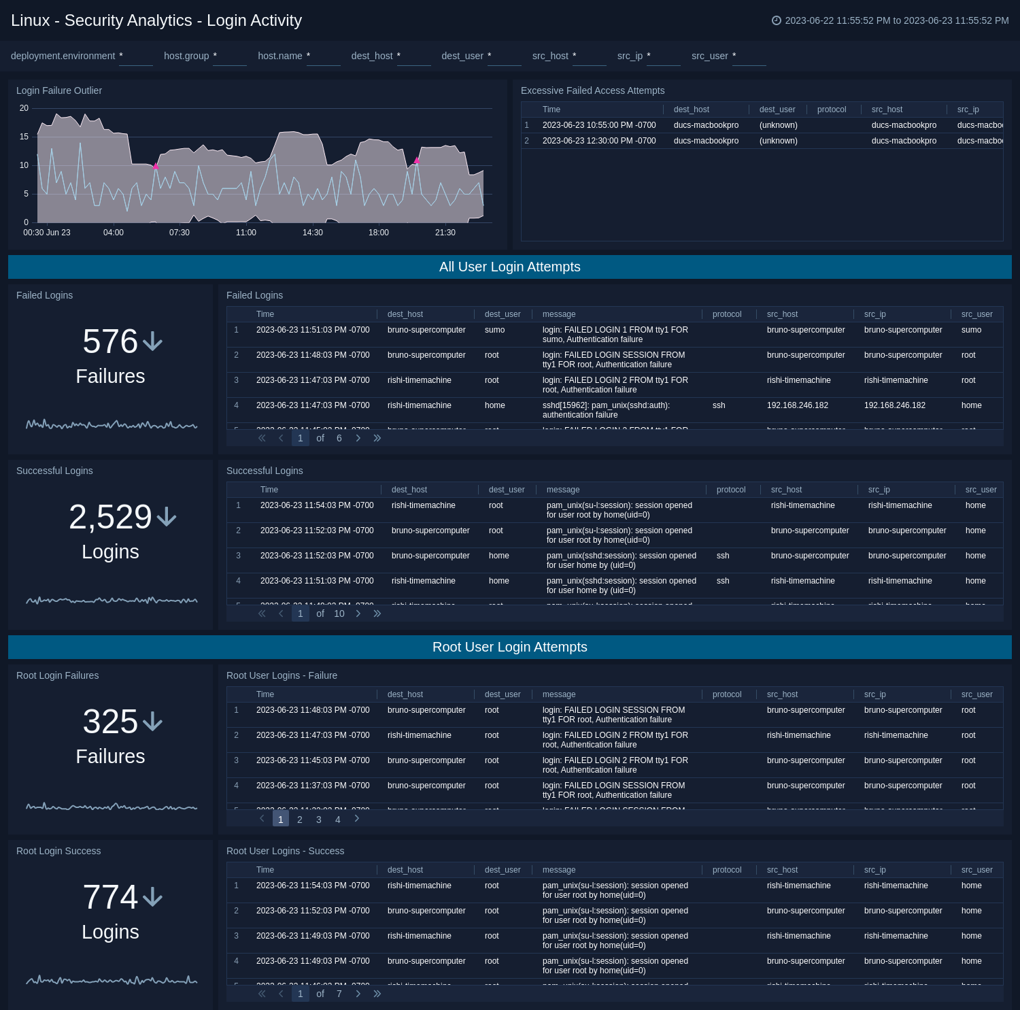Sort Root User Logins - Failure by dest_user
This screenshot has height=1010, width=1020.
pos(503,694)
